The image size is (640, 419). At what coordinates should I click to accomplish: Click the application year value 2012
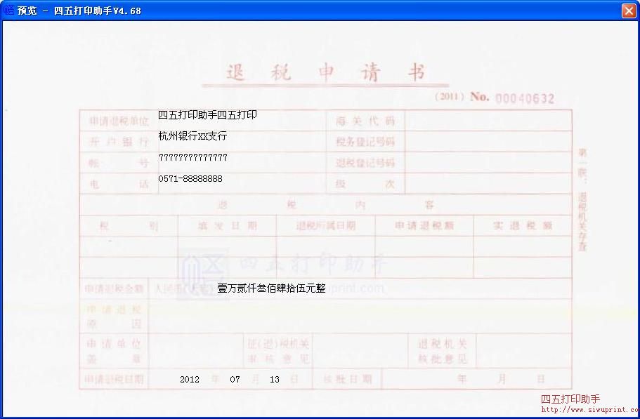coord(190,380)
